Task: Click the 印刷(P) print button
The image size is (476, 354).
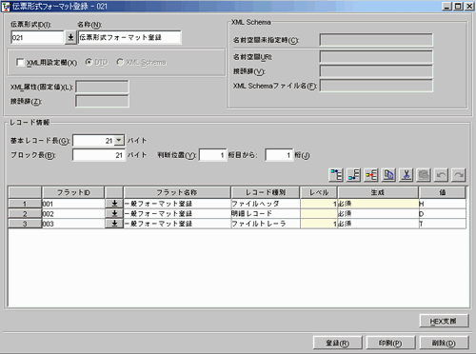Action: (390, 343)
